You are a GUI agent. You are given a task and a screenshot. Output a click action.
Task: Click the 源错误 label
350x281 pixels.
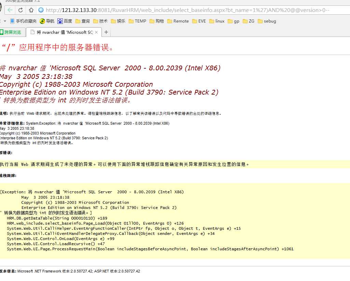click(6, 153)
